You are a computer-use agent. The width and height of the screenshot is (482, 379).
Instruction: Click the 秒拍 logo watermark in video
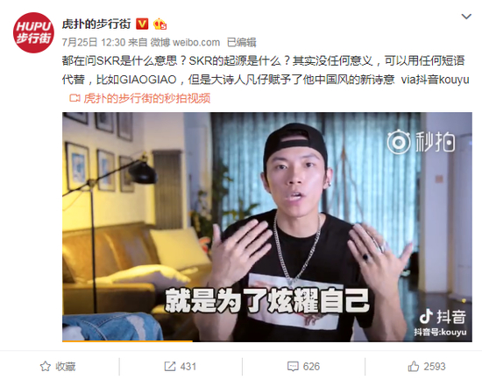tap(421, 142)
